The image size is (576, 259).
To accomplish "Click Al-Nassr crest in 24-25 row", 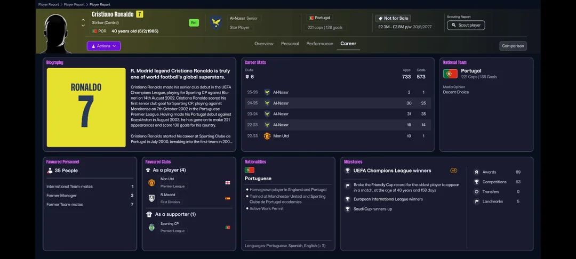I will tap(267, 103).
